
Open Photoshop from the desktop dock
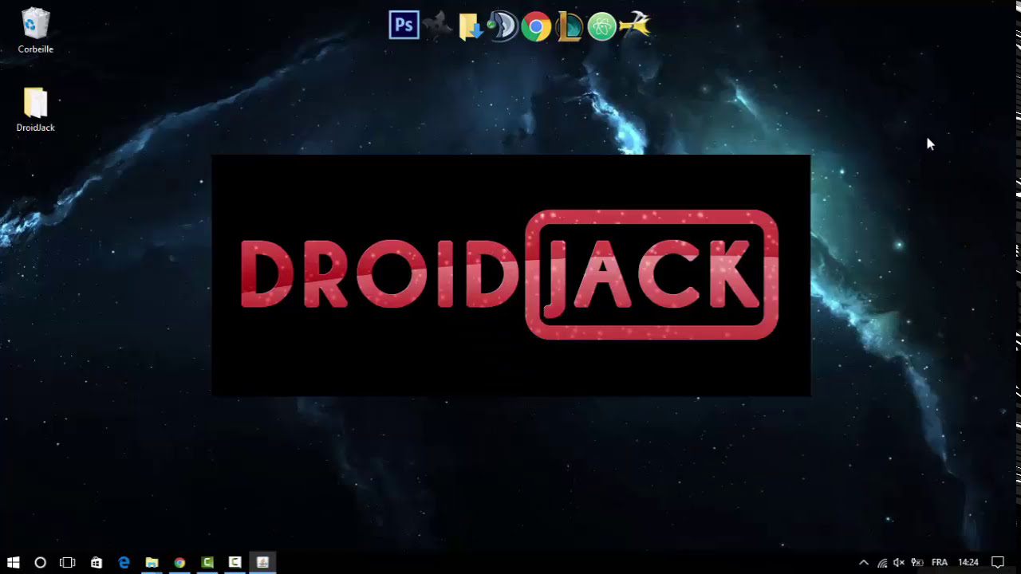404,25
